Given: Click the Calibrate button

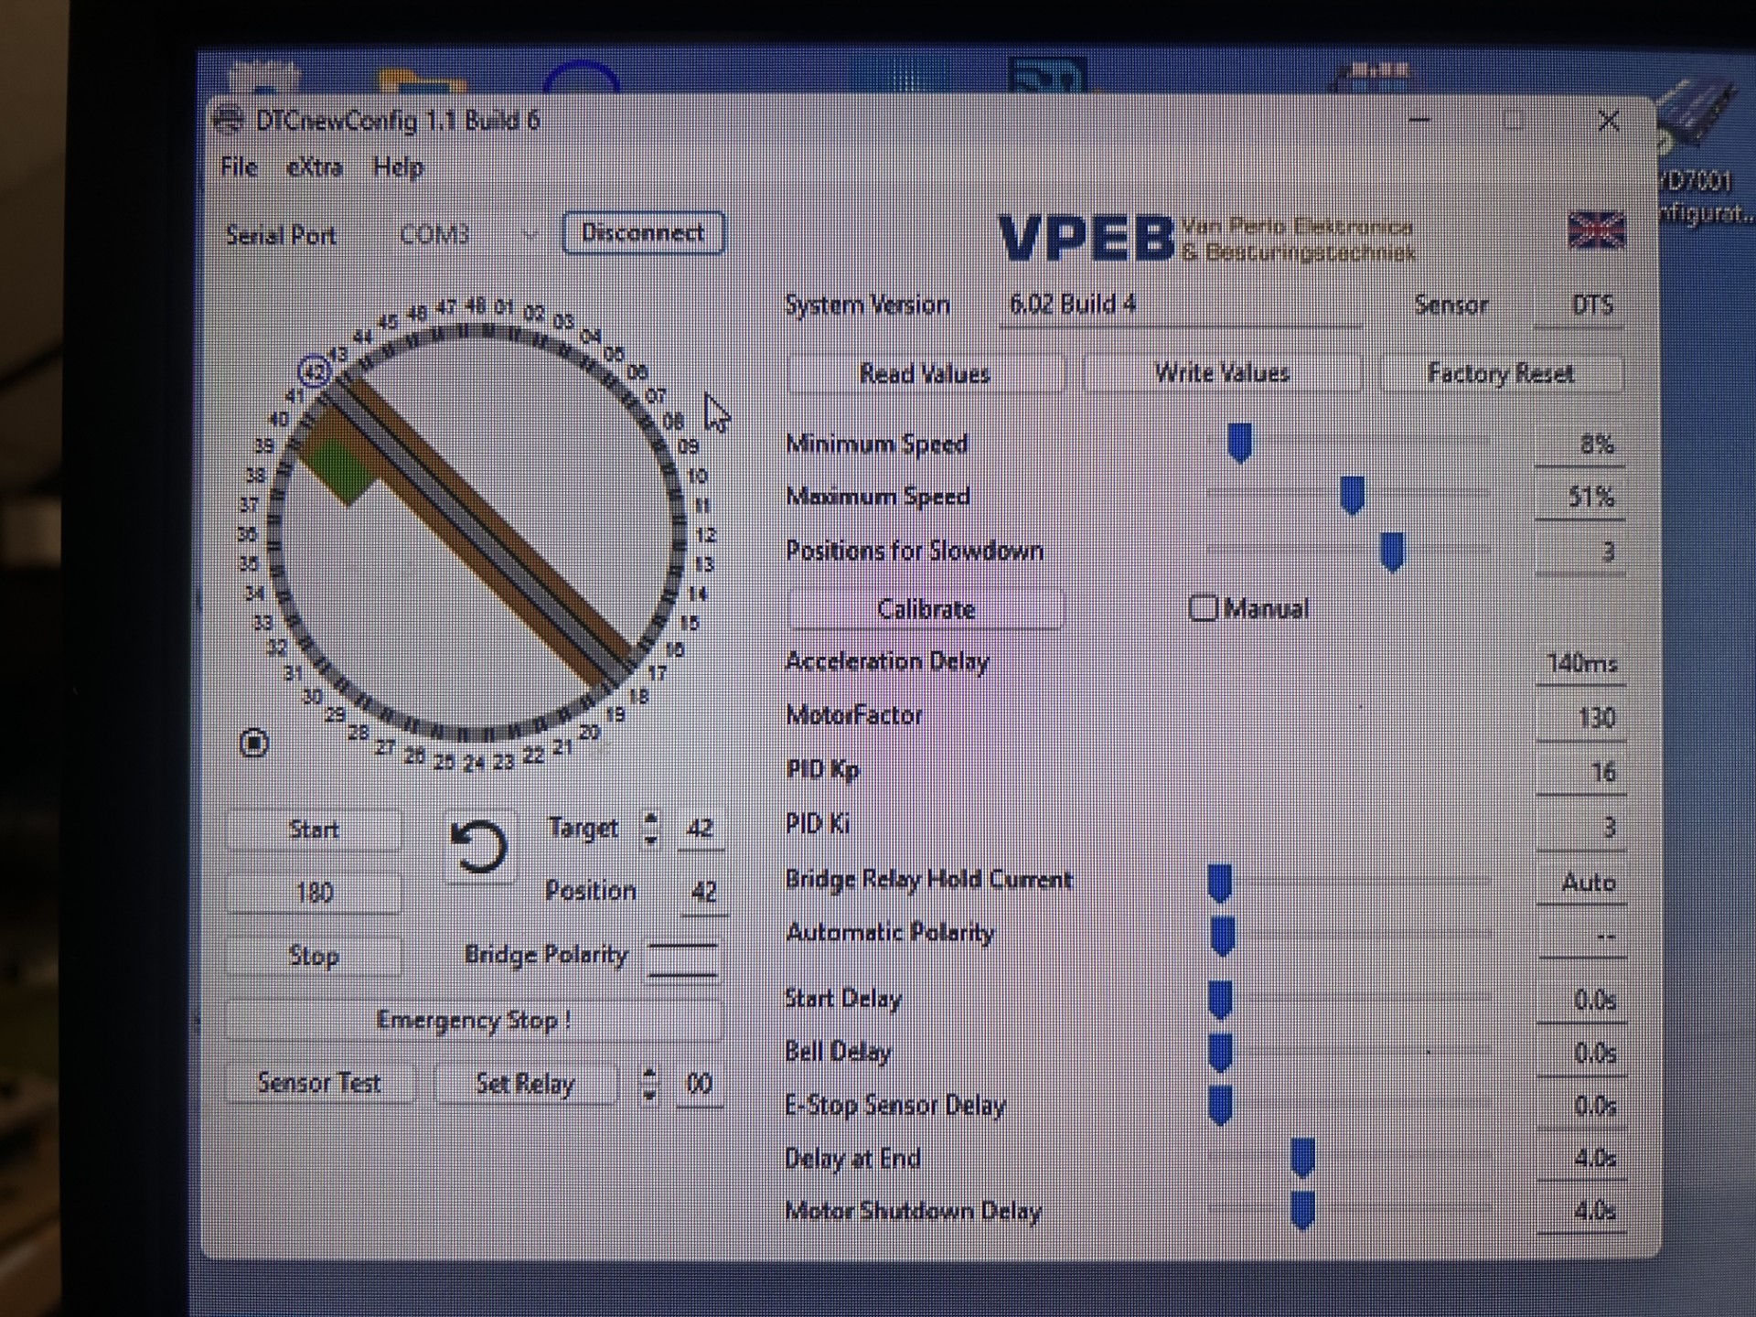Looking at the screenshot, I should 926,609.
